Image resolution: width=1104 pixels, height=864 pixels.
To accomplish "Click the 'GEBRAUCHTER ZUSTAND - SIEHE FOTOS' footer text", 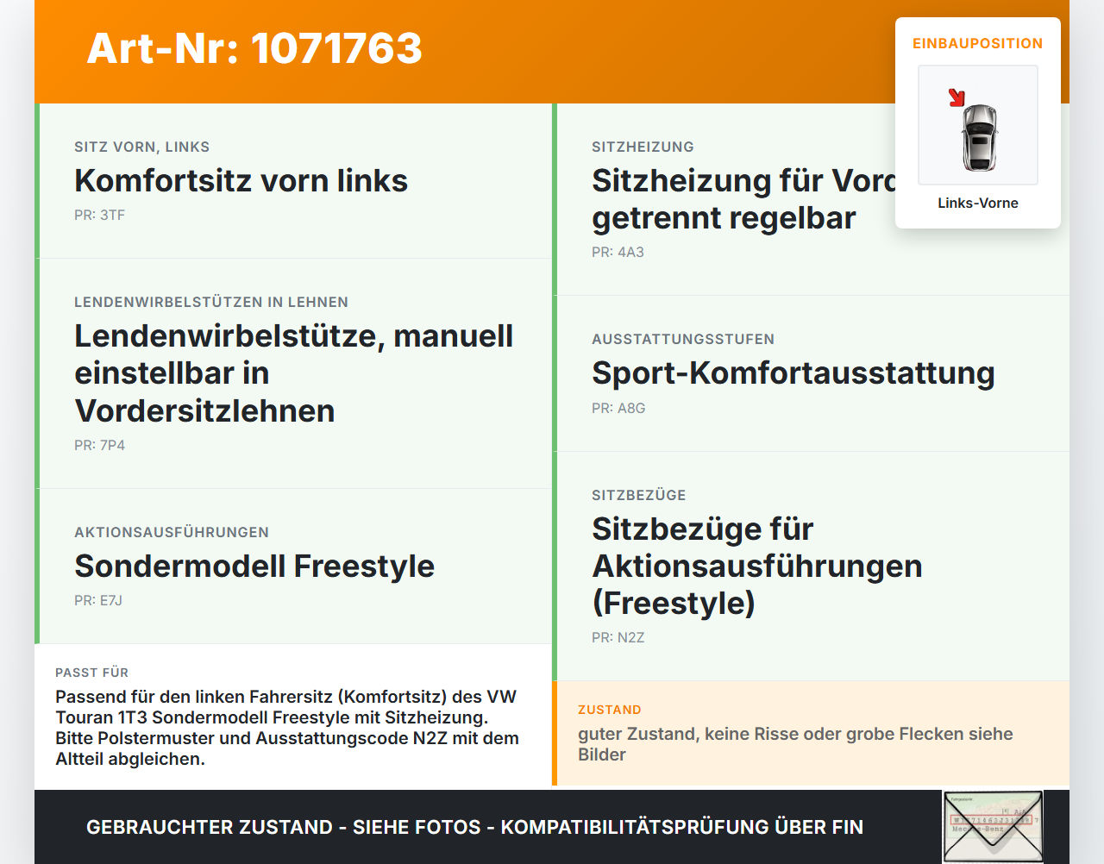I will tap(474, 828).
